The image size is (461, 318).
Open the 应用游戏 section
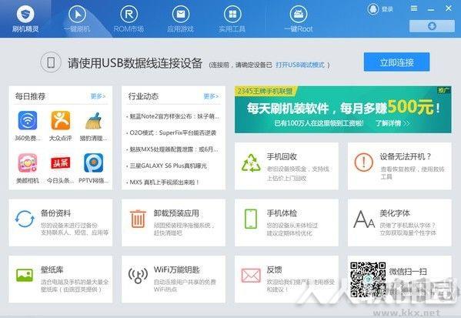181,18
